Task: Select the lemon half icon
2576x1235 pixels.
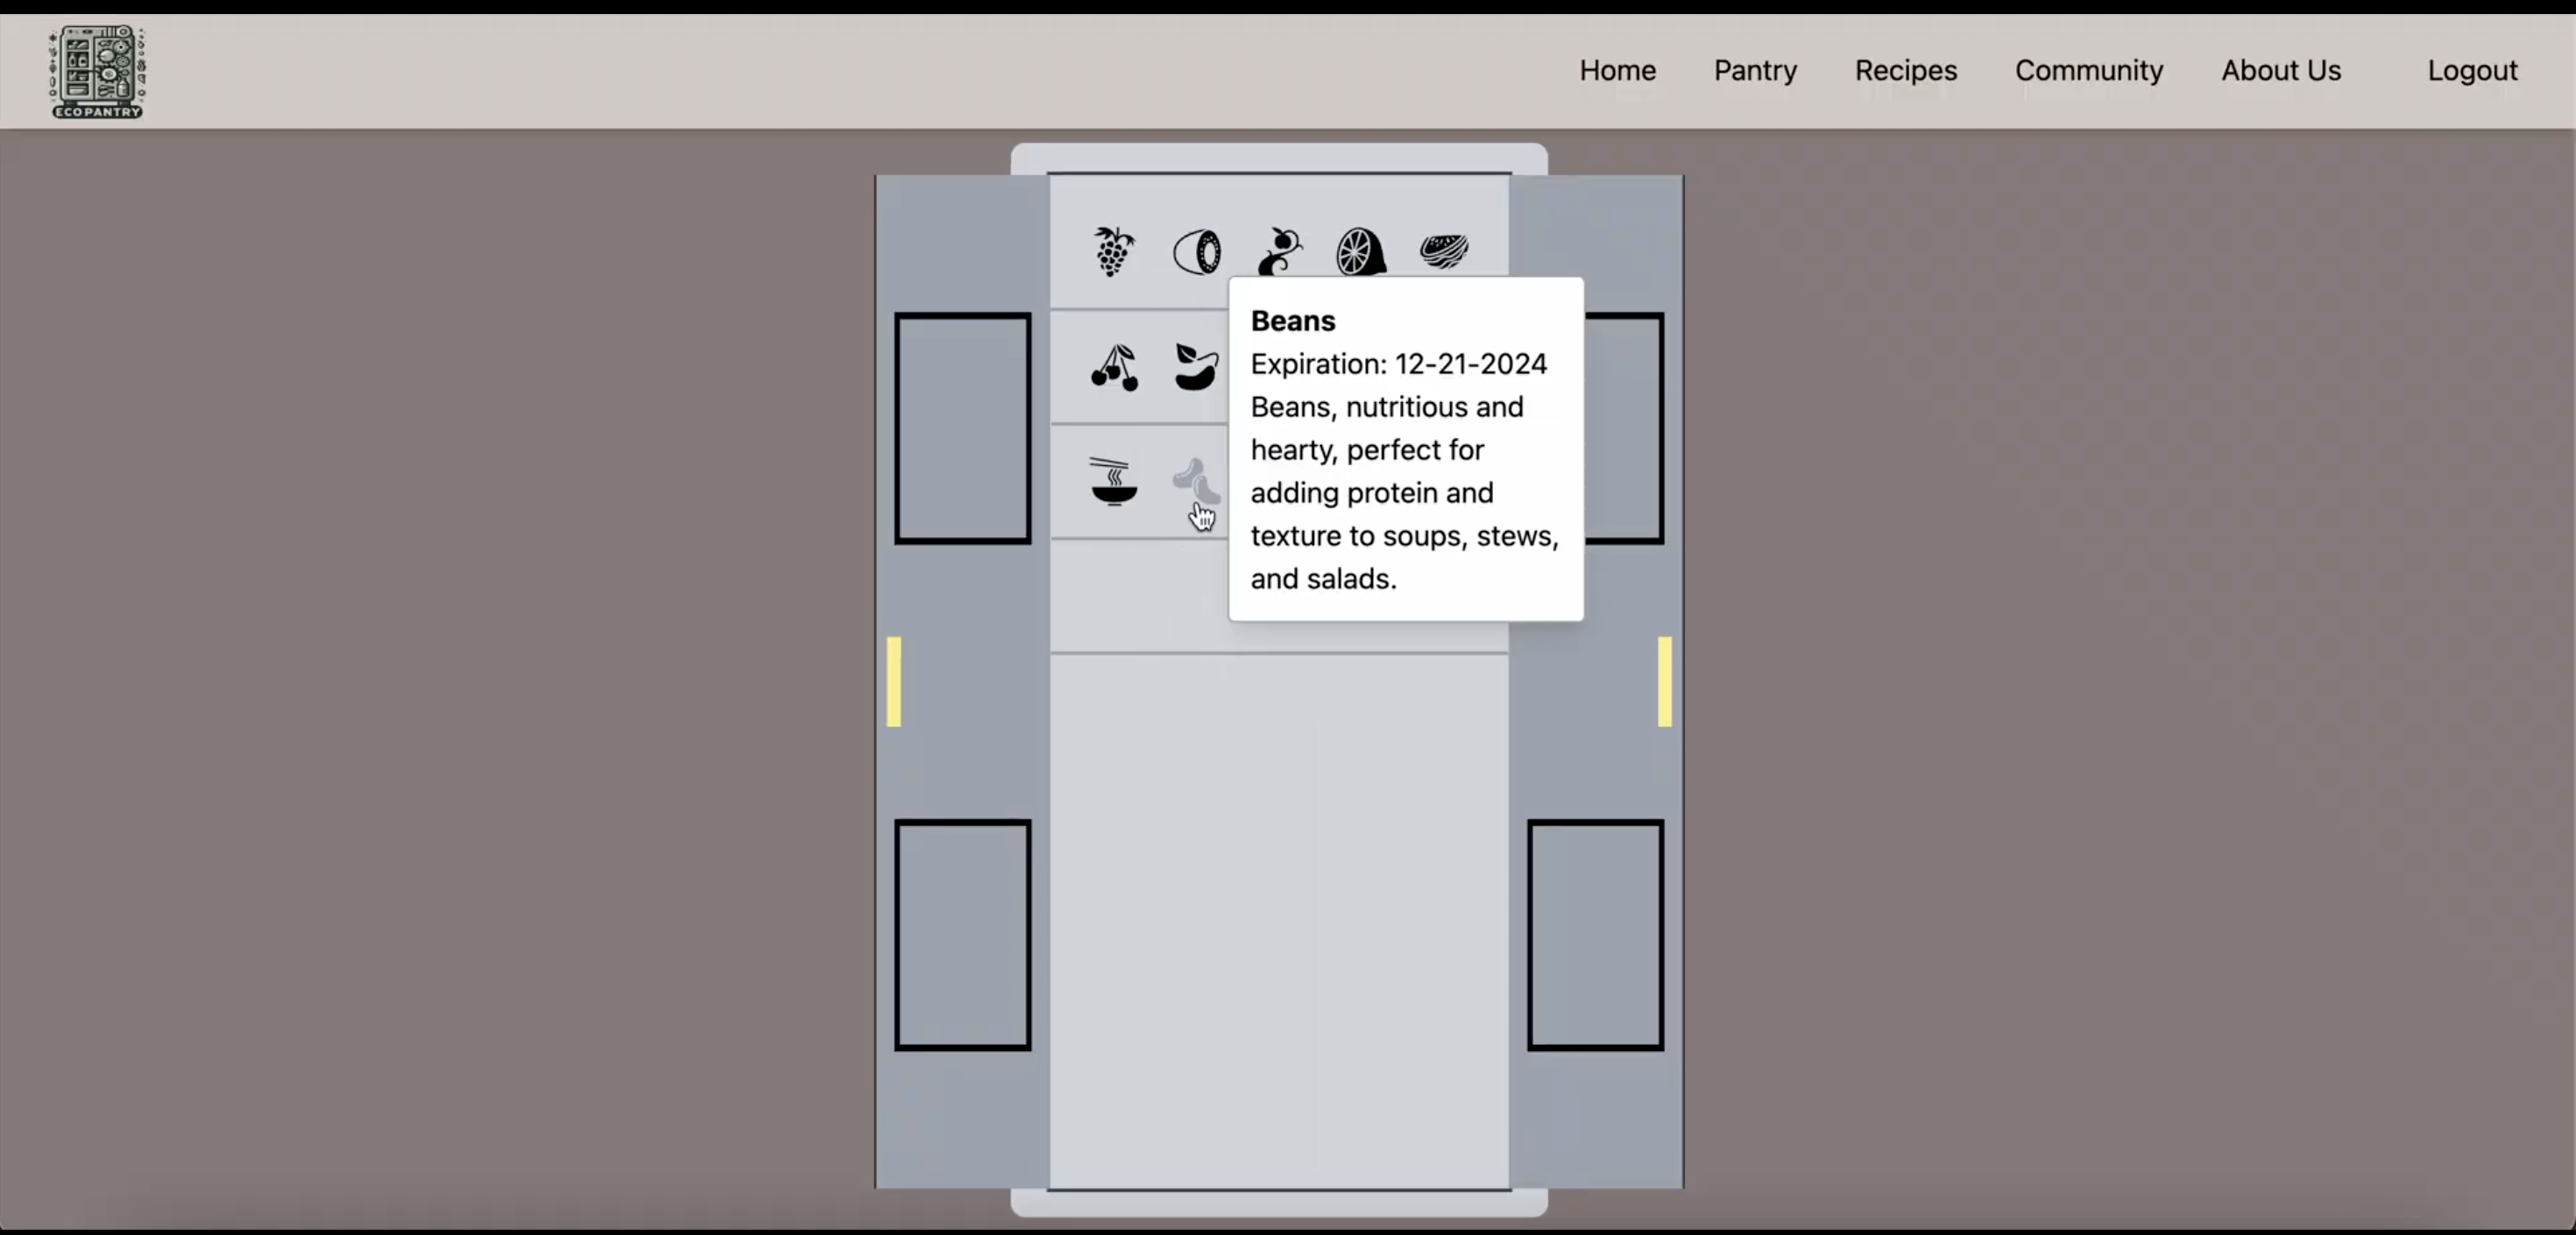Action: [x=1360, y=251]
